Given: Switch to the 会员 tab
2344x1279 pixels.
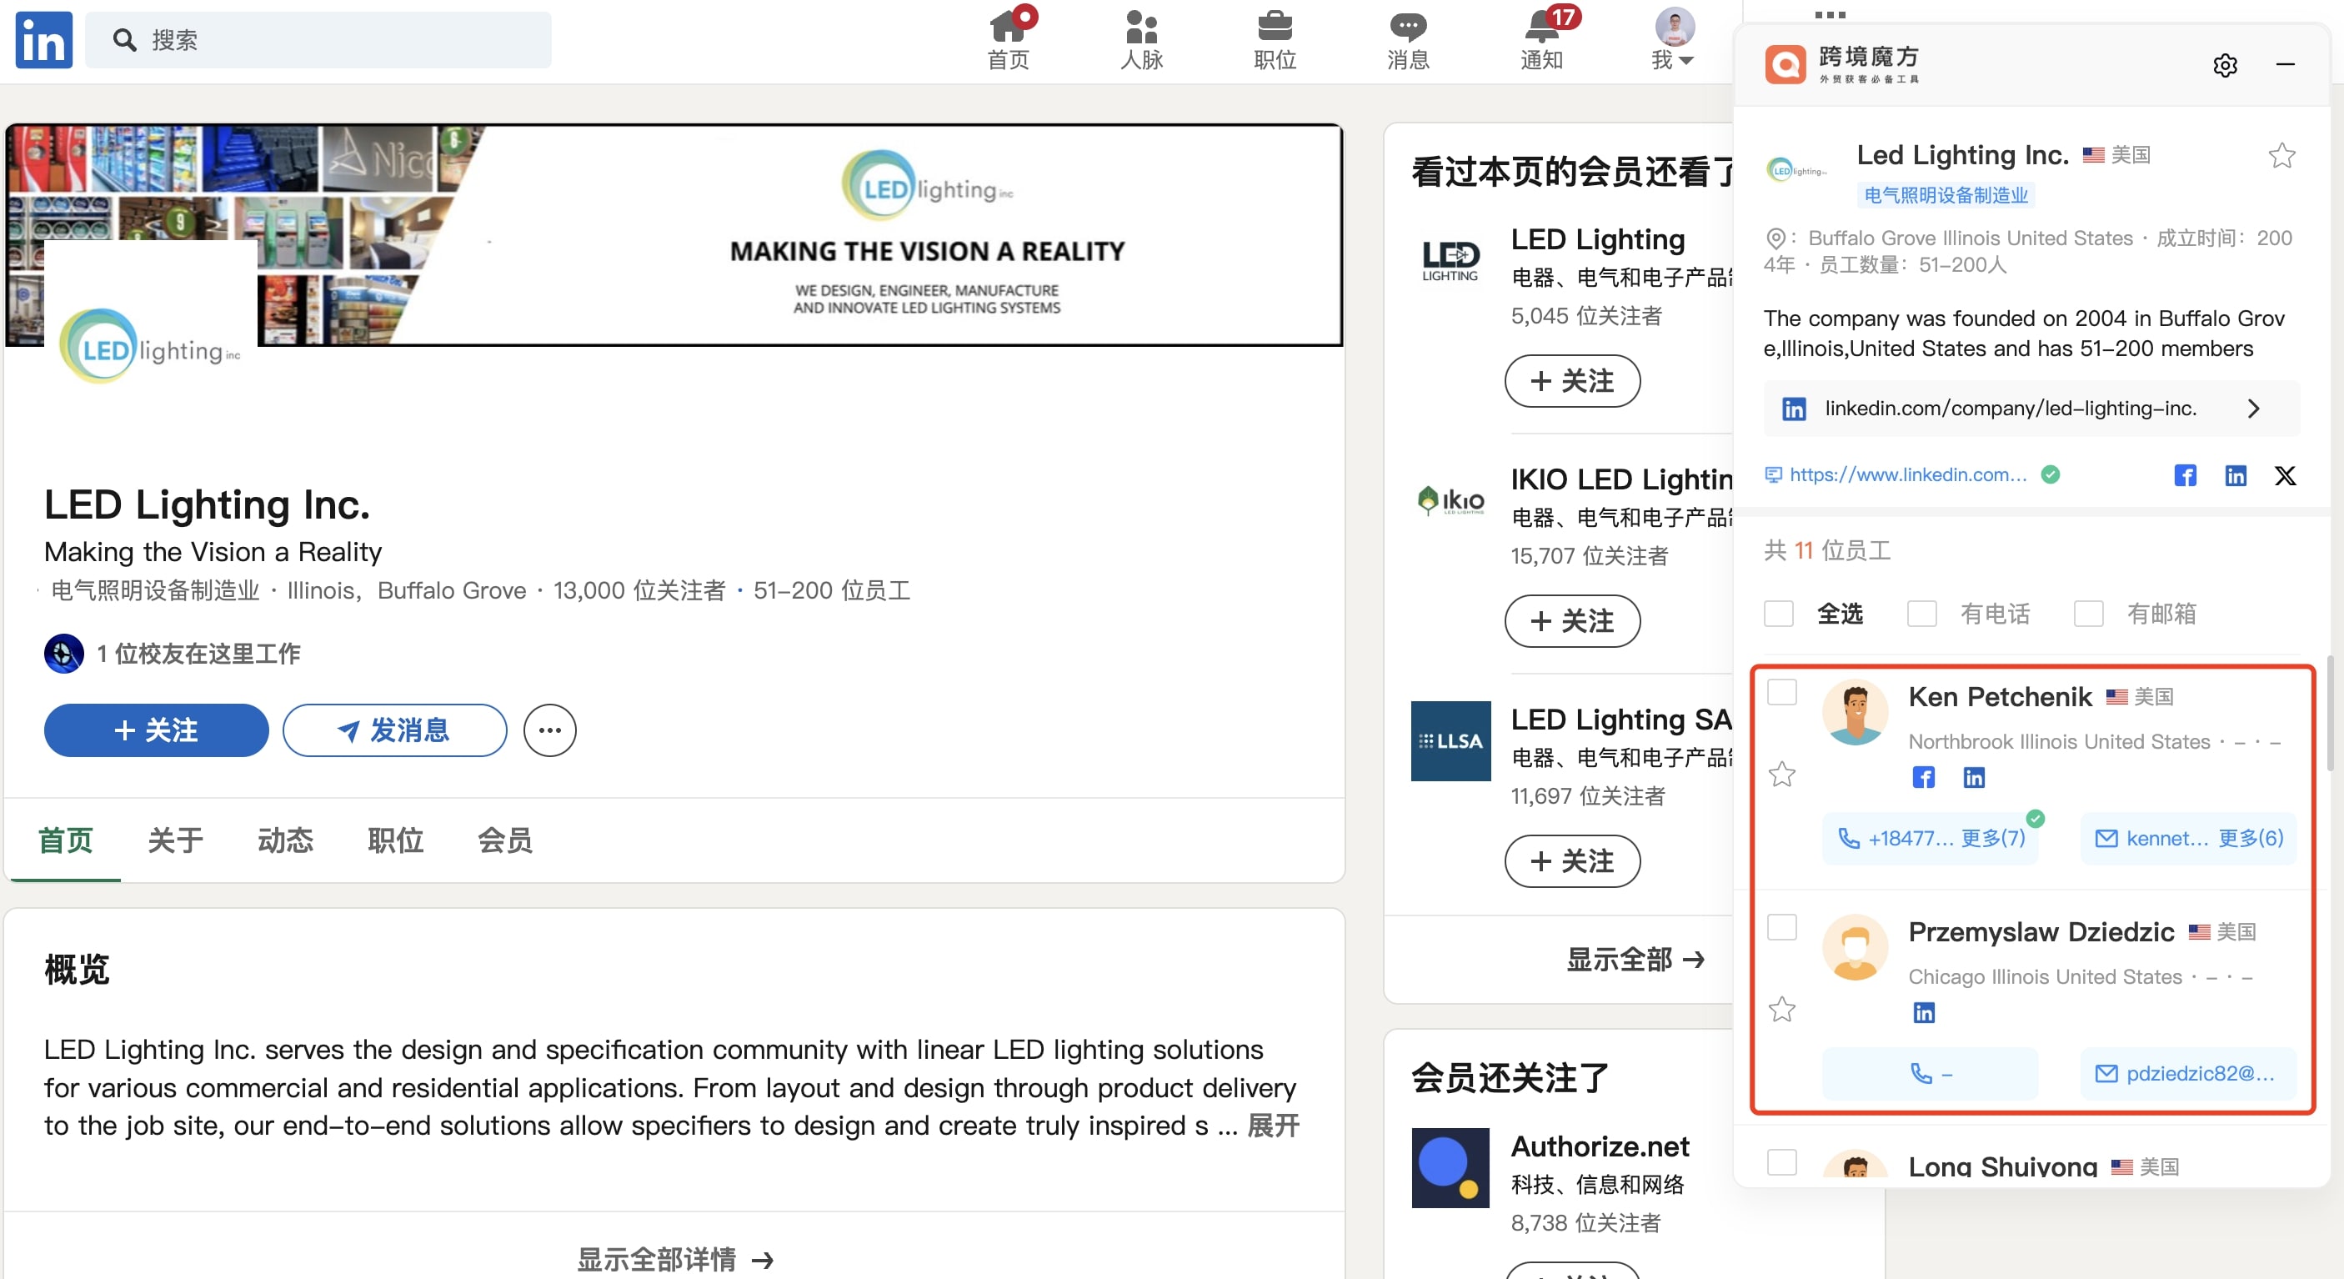Looking at the screenshot, I should [505, 841].
